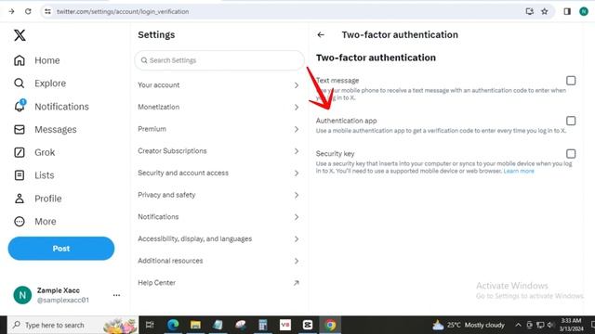Open Chrome profile avatar N
The height and width of the screenshot is (334, 595).
point(584,11)
